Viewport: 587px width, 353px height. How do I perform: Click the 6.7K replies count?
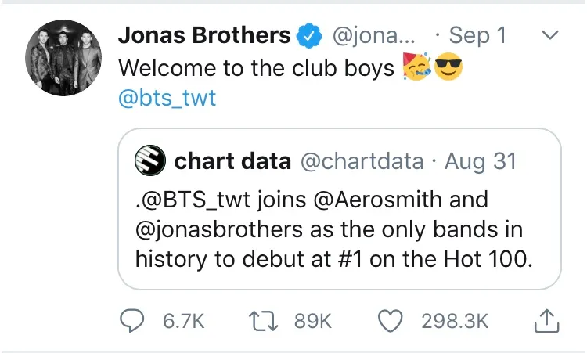pyautogui.click(x=182, y=321)
